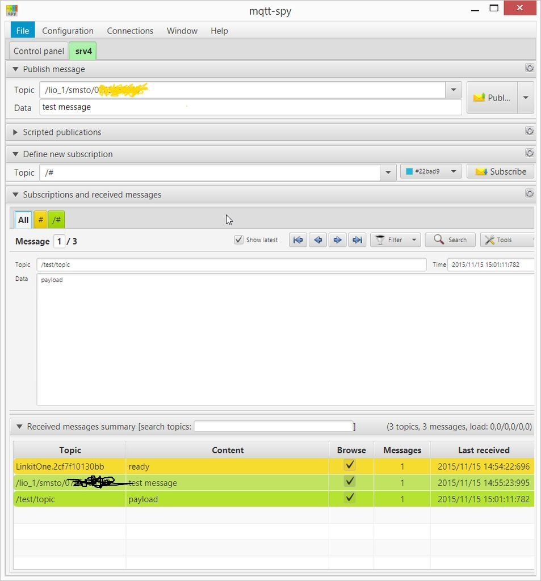This screenshot has width=541, height=581.
Task: Open the publish Topic dropdown arrow
Action: click(453, 90)
